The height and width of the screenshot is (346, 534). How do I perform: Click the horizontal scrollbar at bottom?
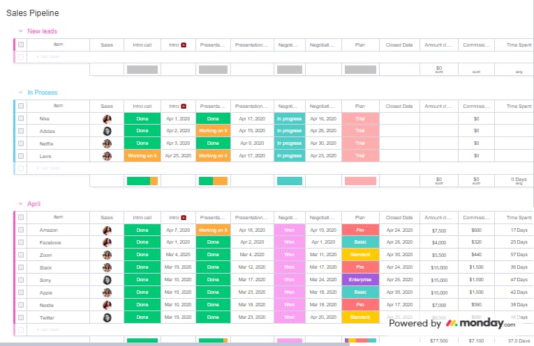click(x=175, y=345)
